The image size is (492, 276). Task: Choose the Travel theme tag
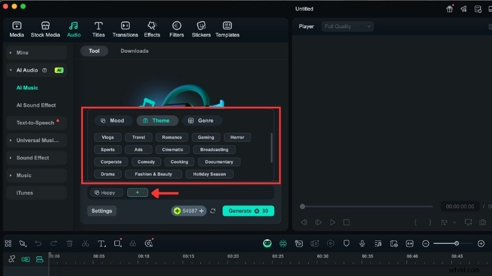[138, 137]
